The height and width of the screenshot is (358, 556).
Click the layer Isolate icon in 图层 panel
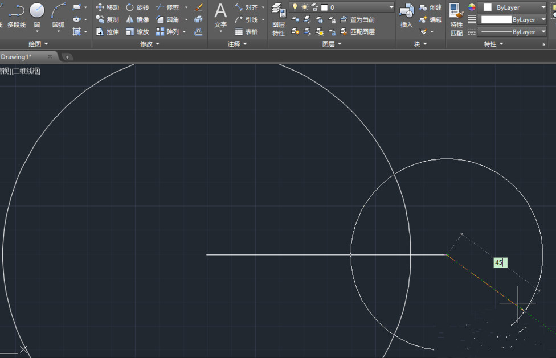pyautogui.click(x=307, y=19)
